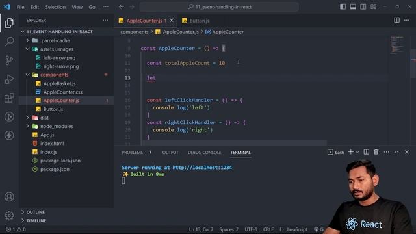Kill the terminal with trash icon
This screenshot has width=416, height=234.
pyautogui.click(x=376, y=152)
